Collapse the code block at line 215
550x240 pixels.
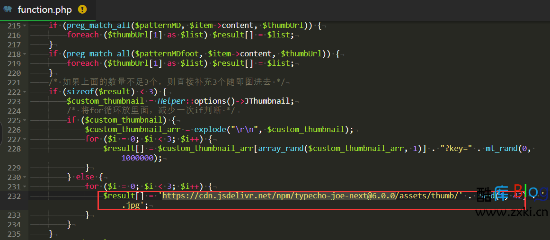[x=25, y=26]
